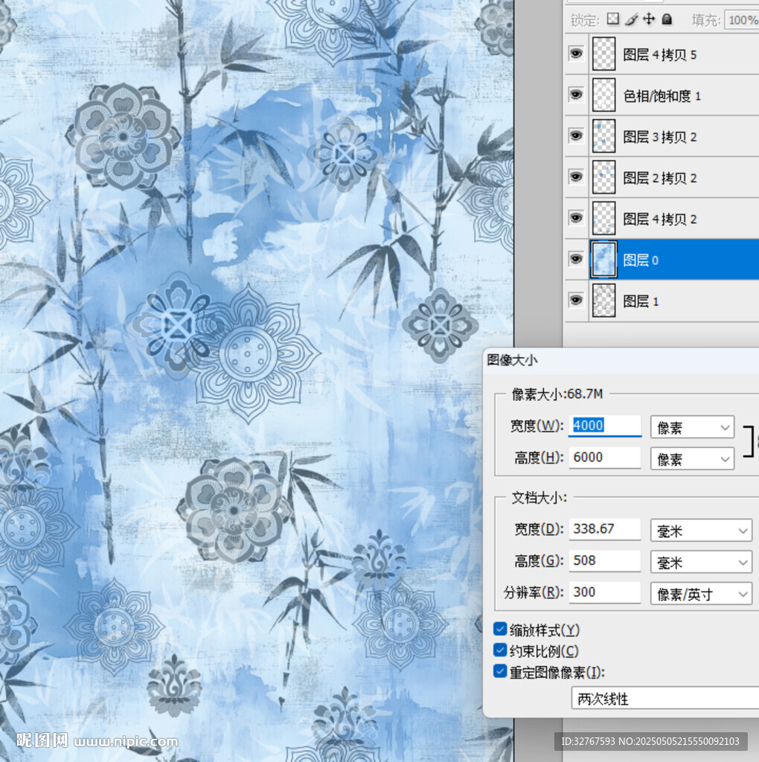Select the layer named 图层 3 拷贝 2
759x762 pixels.
(659, 137)
